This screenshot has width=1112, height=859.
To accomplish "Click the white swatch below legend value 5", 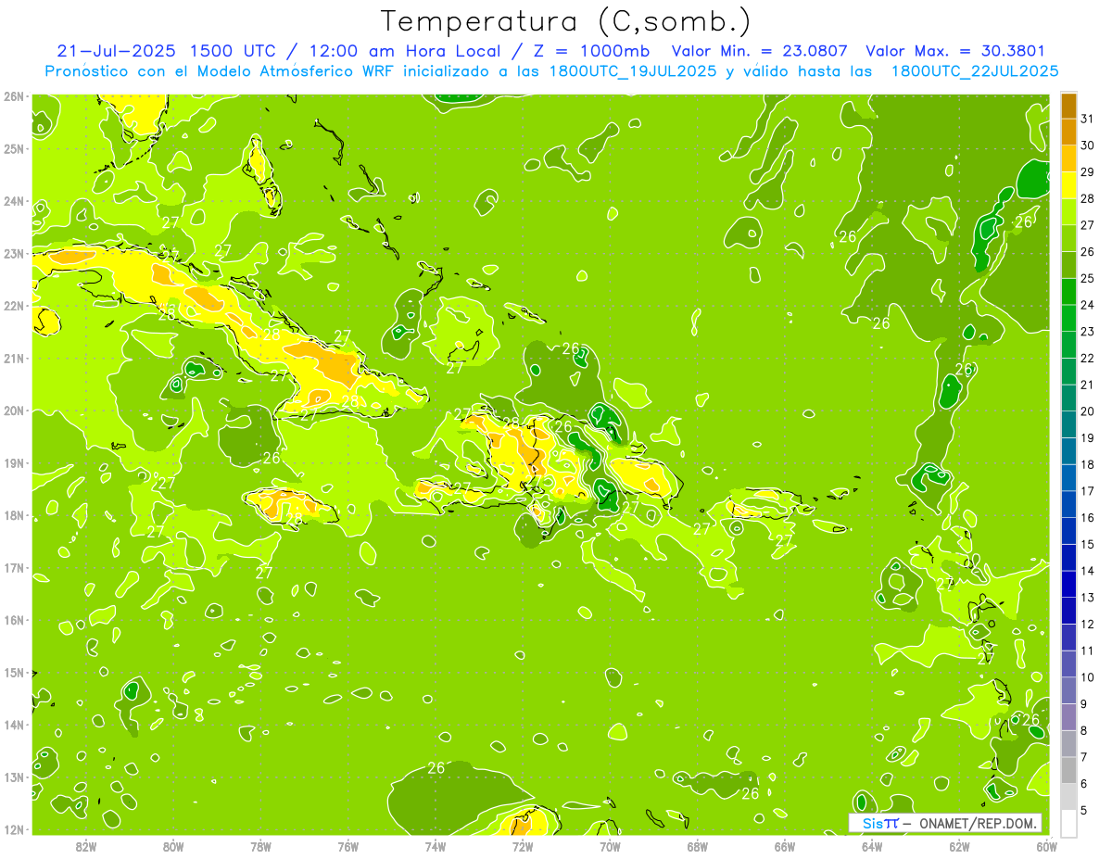I will point(1068,824).
